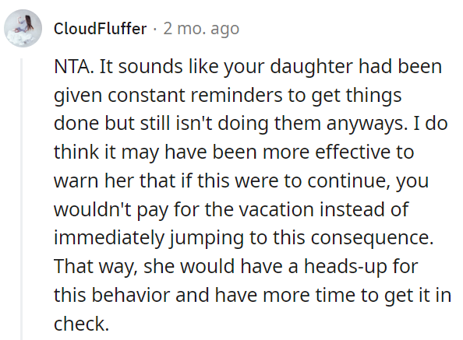The image size is (463, 340).
Task: Click the line 'immediately jumping to this consequence.'
Action: pyautogui.click(x=244, y=238)
